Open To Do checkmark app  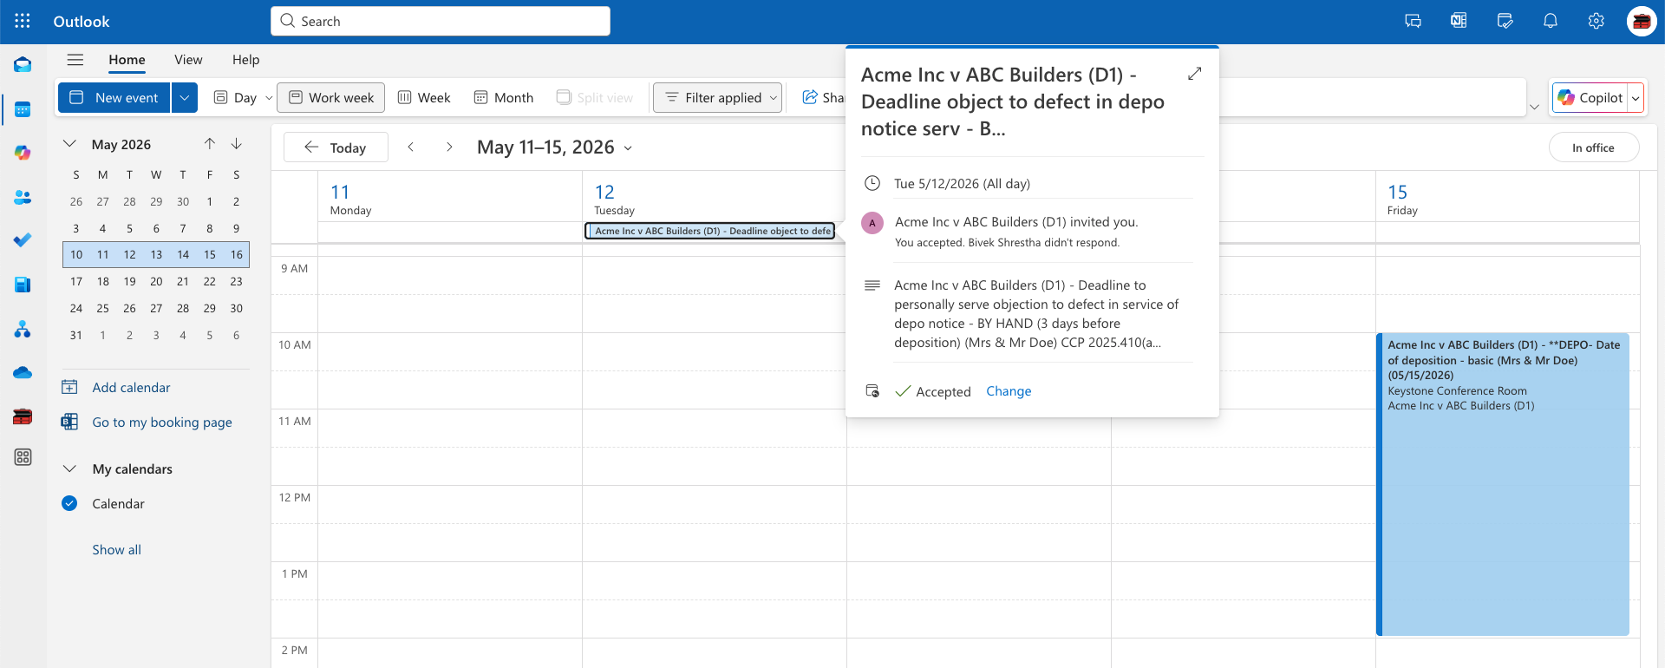23,240
